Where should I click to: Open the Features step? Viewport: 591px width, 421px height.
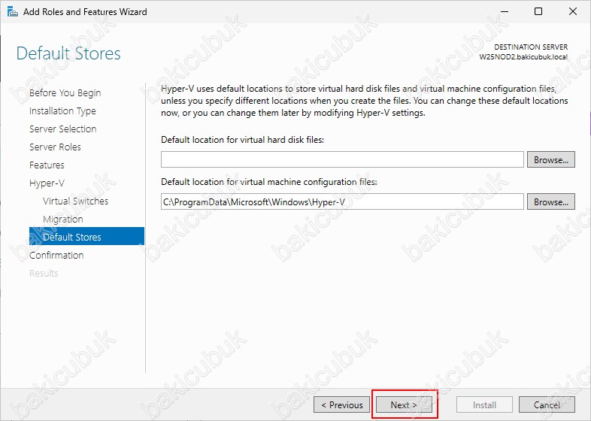(x=47, y=165)
